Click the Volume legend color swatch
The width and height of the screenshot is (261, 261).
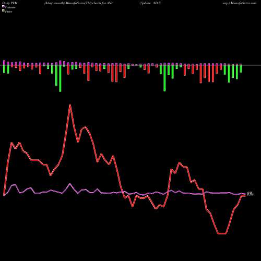tap(3, 7)
